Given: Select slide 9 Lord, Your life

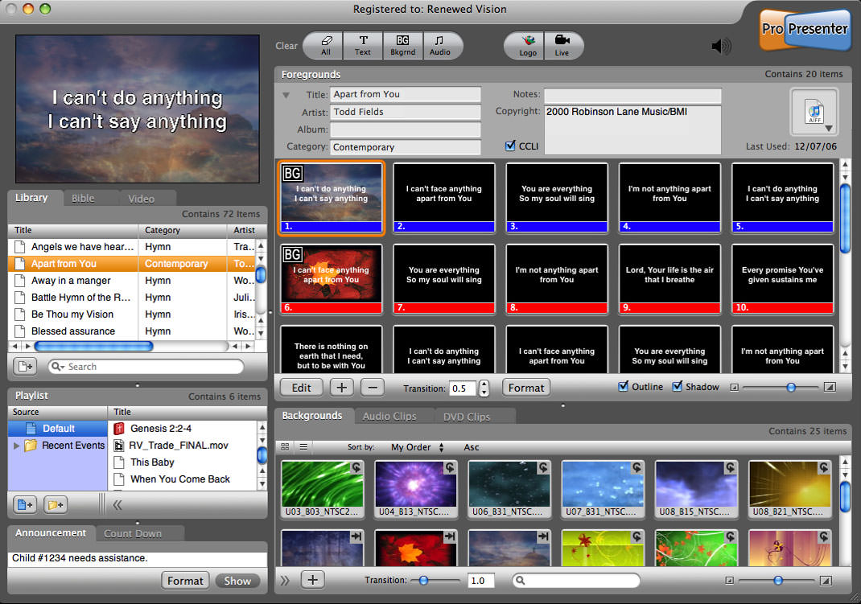Looking at the screenshot, I should point(669,279).
